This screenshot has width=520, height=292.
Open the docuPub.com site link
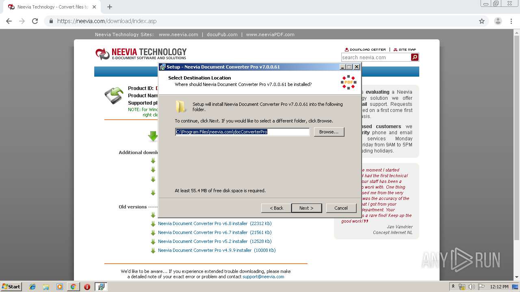tap(222, 34)
